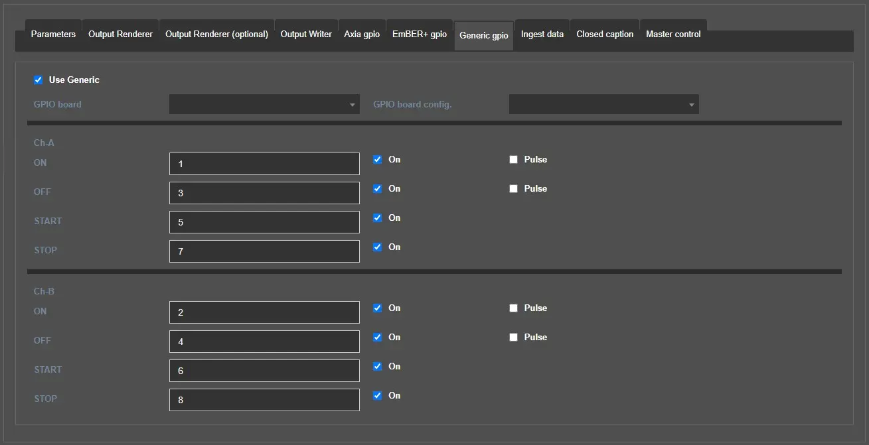Uncheck the Use Generic checkbox

coord(39,80)
